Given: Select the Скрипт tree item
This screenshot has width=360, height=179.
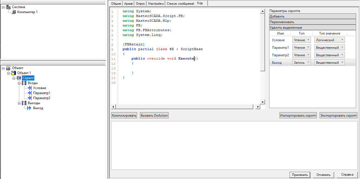Looking at the screenshot, I should click(28, 78).
